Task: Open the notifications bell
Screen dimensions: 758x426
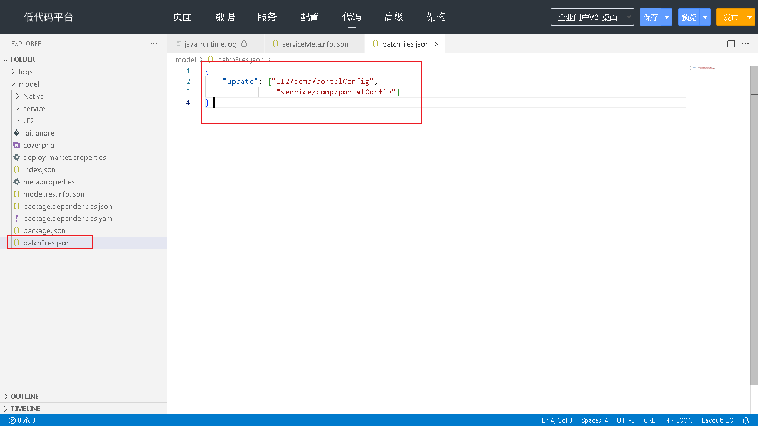Action: [746, 420]
